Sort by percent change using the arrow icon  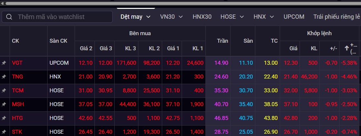pos(346,48)
